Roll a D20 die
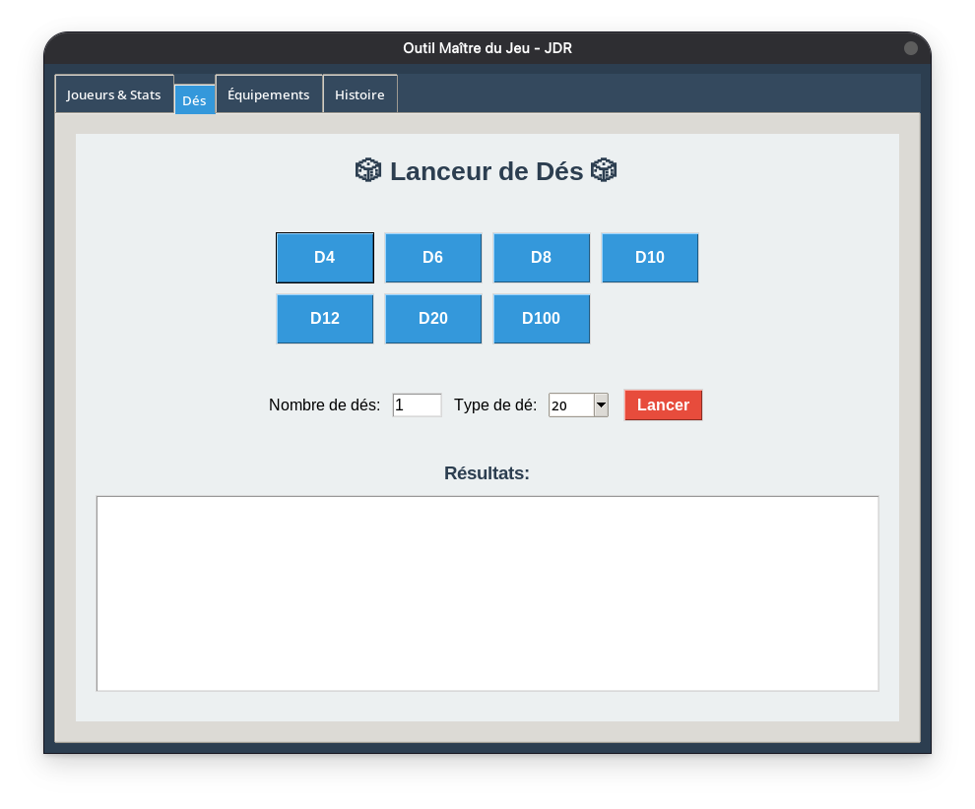975x809 pixels. (x=433, y=319)
